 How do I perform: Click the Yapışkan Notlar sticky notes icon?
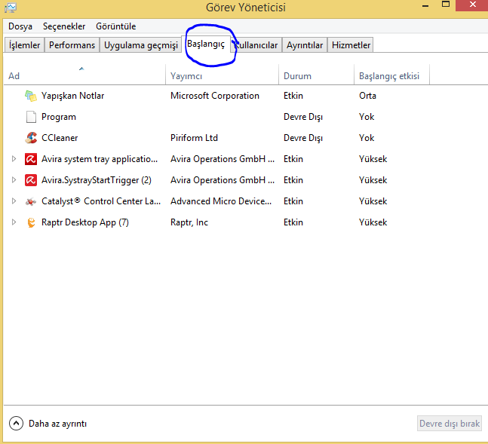click(x=31, y=96)
